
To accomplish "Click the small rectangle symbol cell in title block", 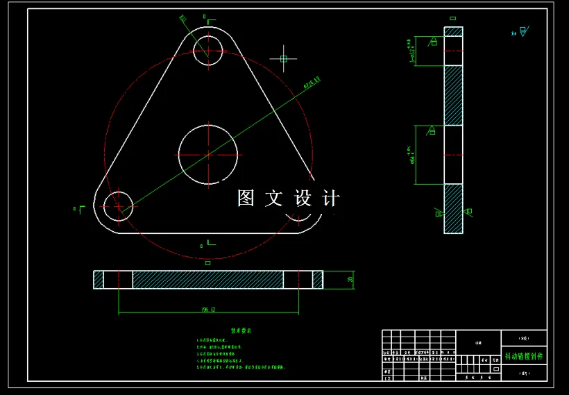I will (x=496, y=369).
